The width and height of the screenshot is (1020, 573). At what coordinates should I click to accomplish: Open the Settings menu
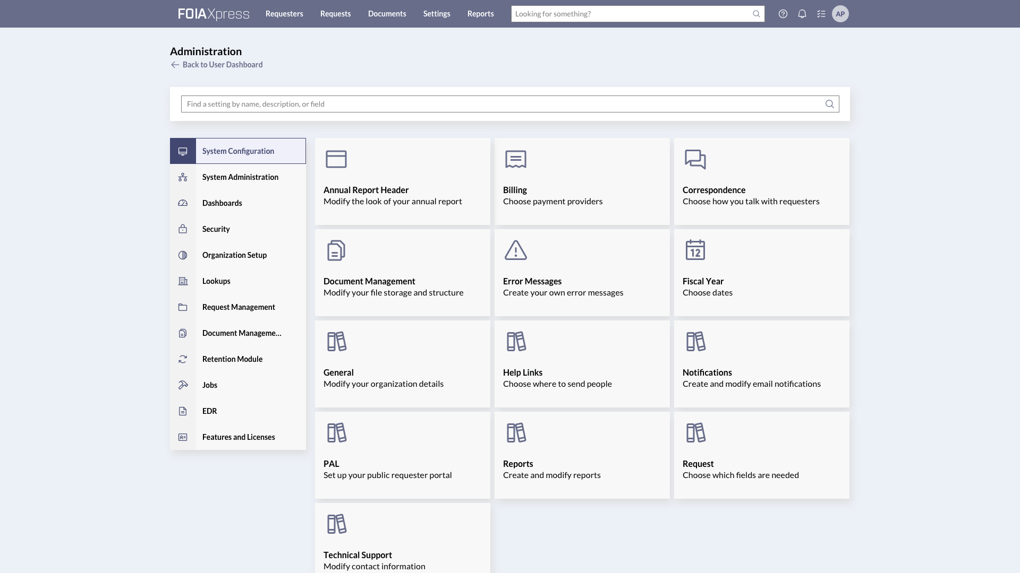[436, 14]
